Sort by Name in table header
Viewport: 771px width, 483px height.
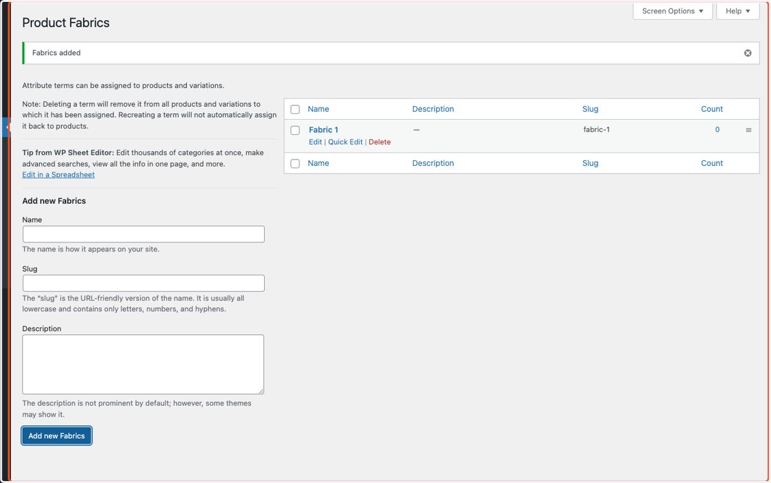[318, 109]
